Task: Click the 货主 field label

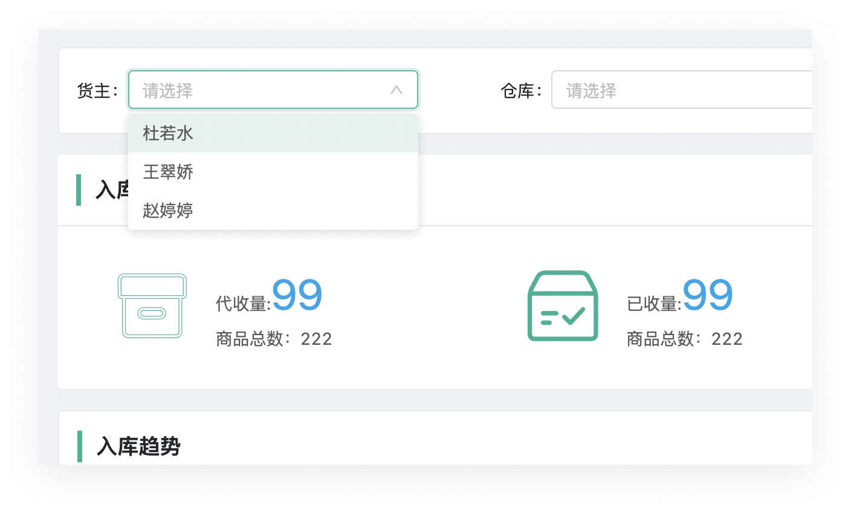Action: point(97,91)
